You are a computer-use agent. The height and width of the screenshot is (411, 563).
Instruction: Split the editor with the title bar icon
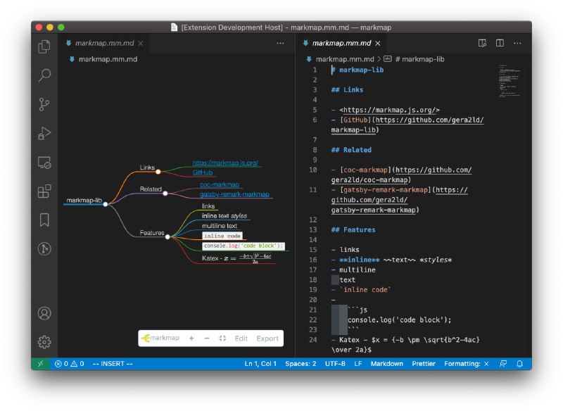coord(500,43)
